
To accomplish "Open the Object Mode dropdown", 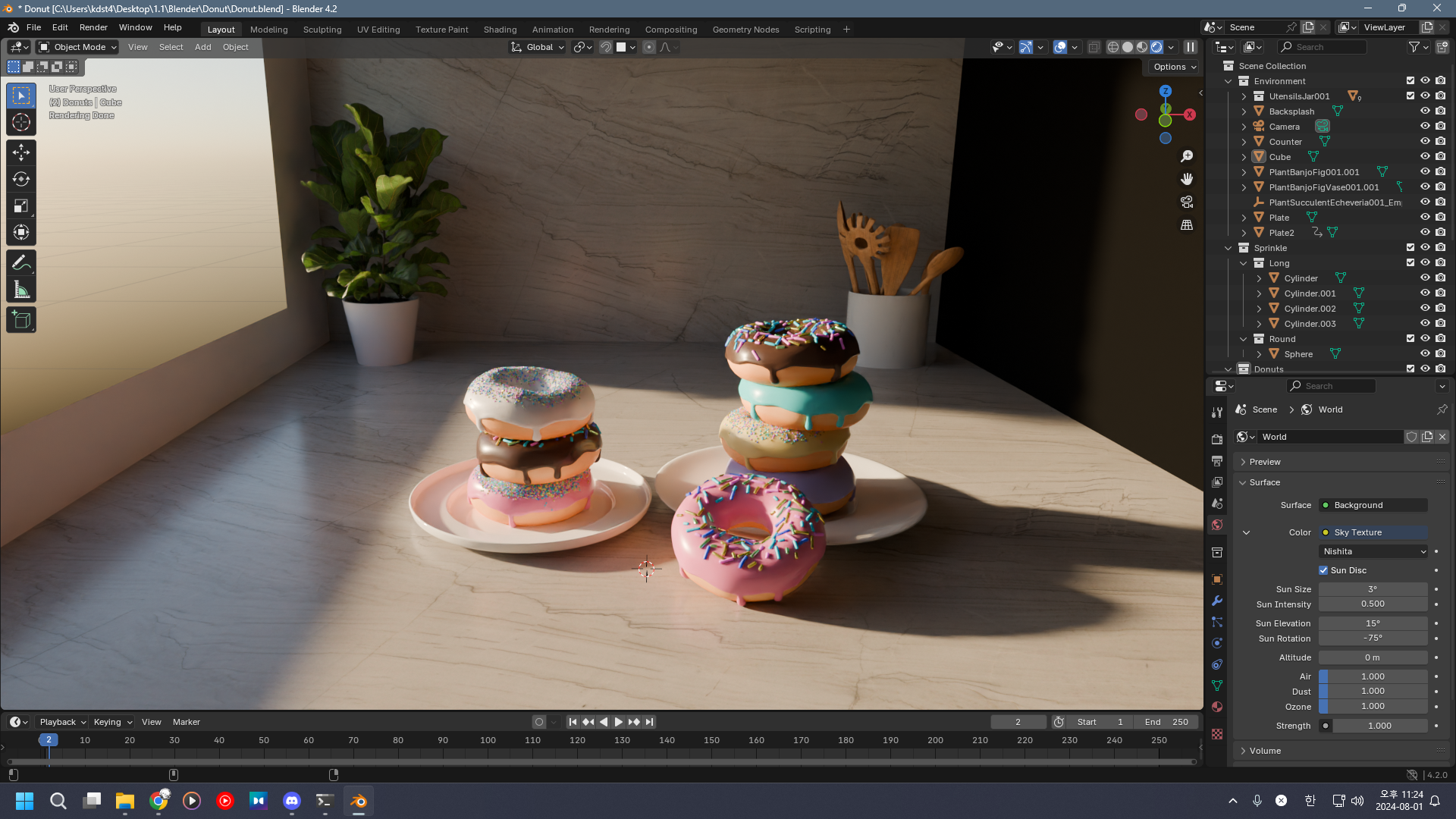I will (78, 47).
